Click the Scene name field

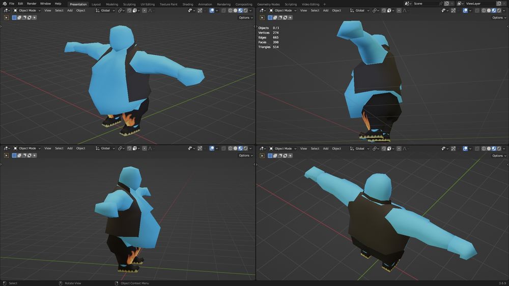(425, 4)
